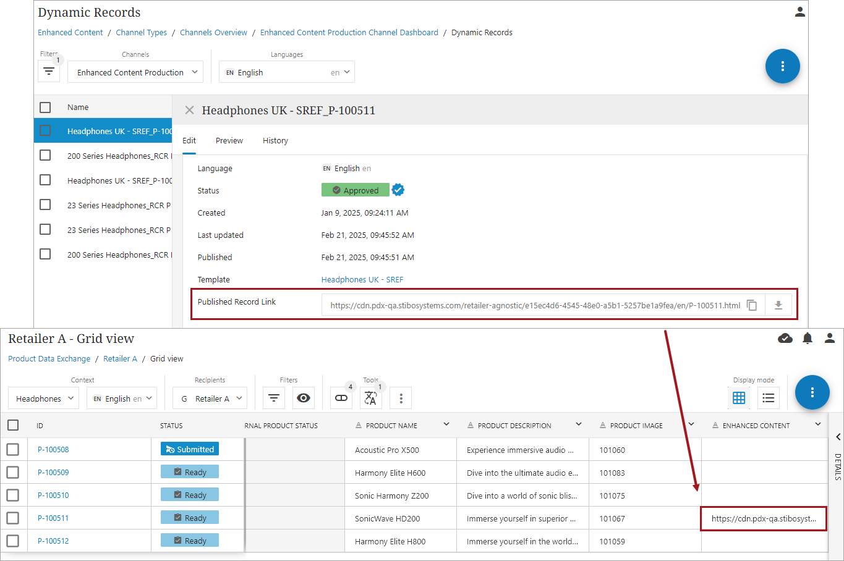Switch to the Preview tab
This screenshot has height=561, width=844.
229,141
